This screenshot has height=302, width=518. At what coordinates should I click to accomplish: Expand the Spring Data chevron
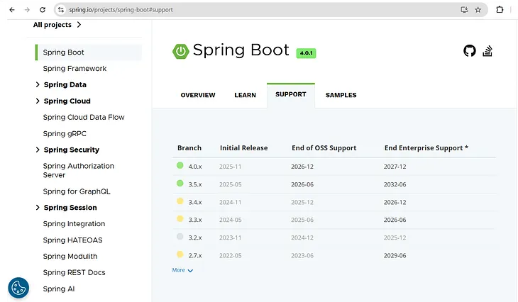pos(38,84)
